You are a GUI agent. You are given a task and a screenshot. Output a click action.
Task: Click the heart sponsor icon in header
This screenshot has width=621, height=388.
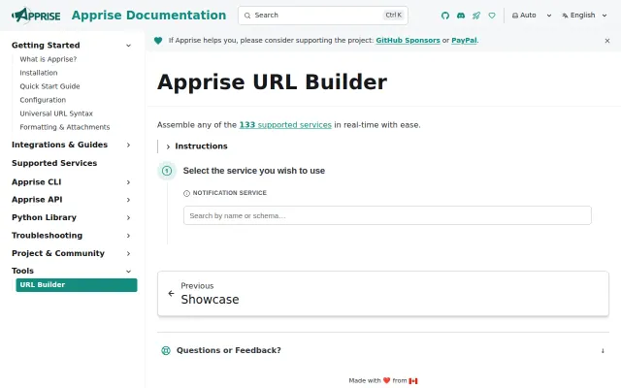click(492, 16)
